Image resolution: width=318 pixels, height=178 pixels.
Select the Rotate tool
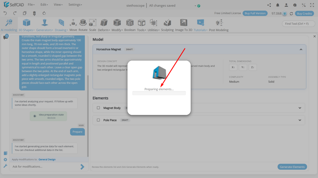(x=83, y=25)
